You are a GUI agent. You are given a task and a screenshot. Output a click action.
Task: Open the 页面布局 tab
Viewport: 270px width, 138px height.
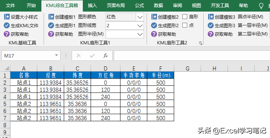[116, 6]
